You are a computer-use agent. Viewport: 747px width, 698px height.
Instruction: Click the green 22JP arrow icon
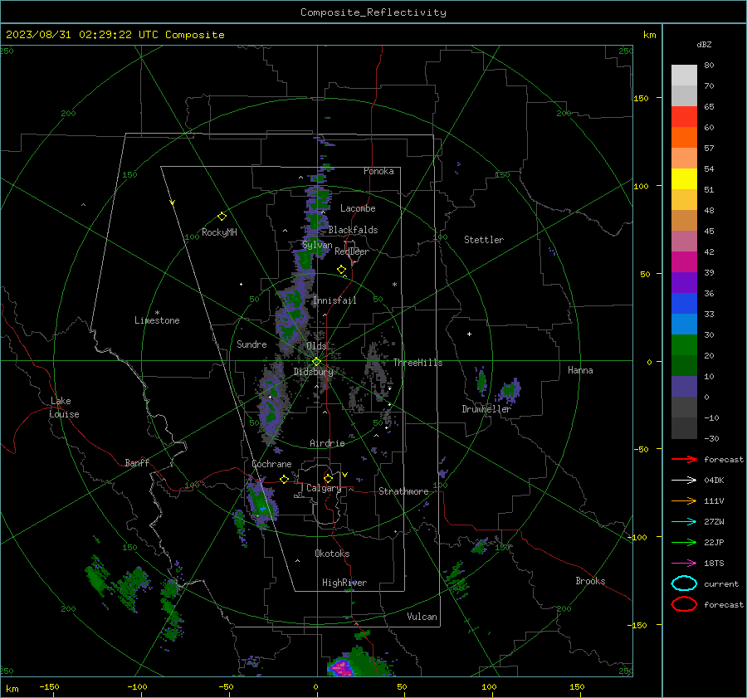pos(684,542)
